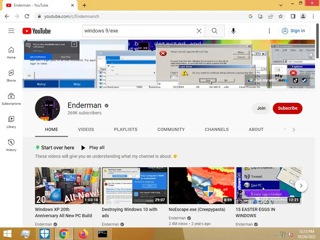Open the Chrome profile avatar
The width and height of the screenshot is (320, 240).
click(x=303, y=16)
